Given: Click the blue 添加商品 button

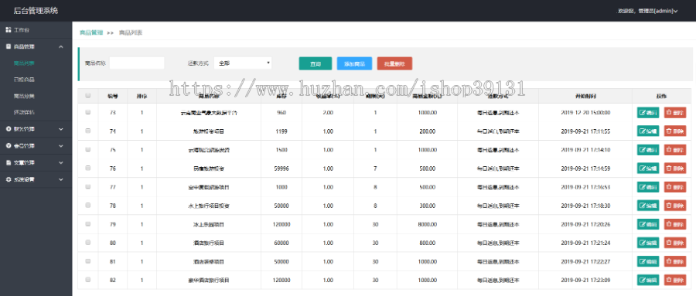Looking at the screenshot, I should 354,63.
